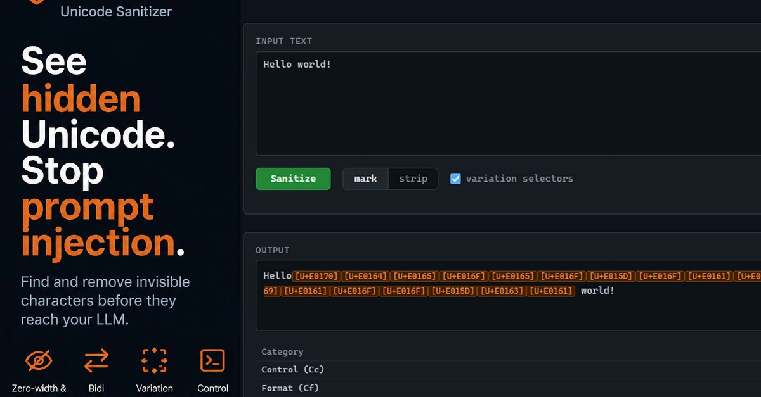Click the Zero-width eye-slash icon
761x397 pixels.
(x=39, y=361)
